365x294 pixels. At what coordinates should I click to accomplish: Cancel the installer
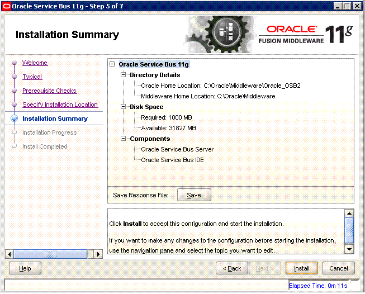pos(339,268)
